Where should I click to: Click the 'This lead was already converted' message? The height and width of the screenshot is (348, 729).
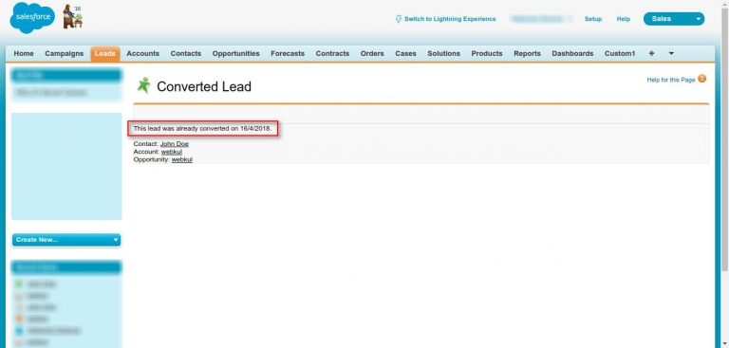pyautogui.click(x=202, y=128)
